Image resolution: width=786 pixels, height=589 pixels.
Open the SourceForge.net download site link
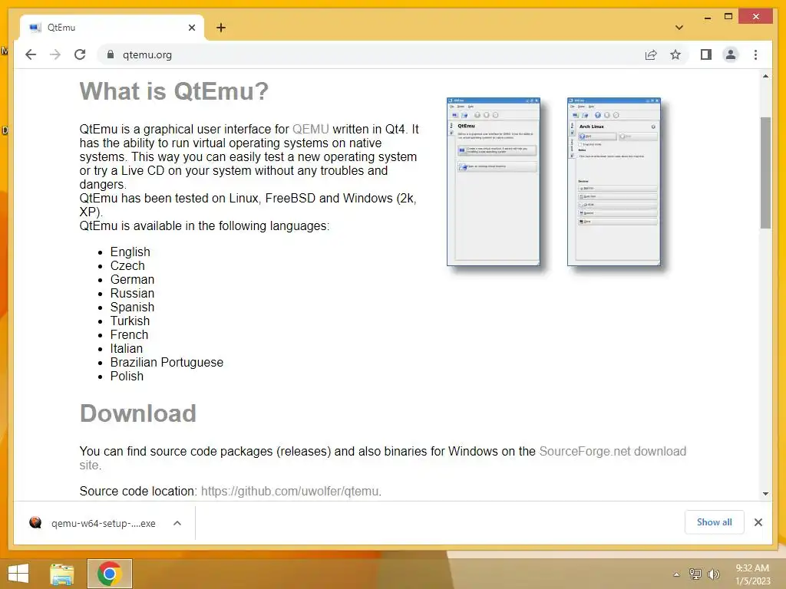(382, 459)
